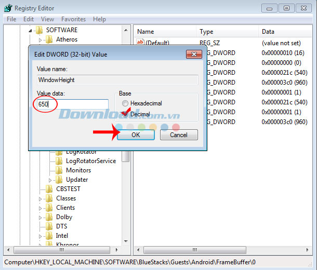Maximize the Registry Editor window
This screenshot has width=317, height=270.
(286, 8)
